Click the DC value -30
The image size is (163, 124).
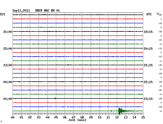[160, 65]
